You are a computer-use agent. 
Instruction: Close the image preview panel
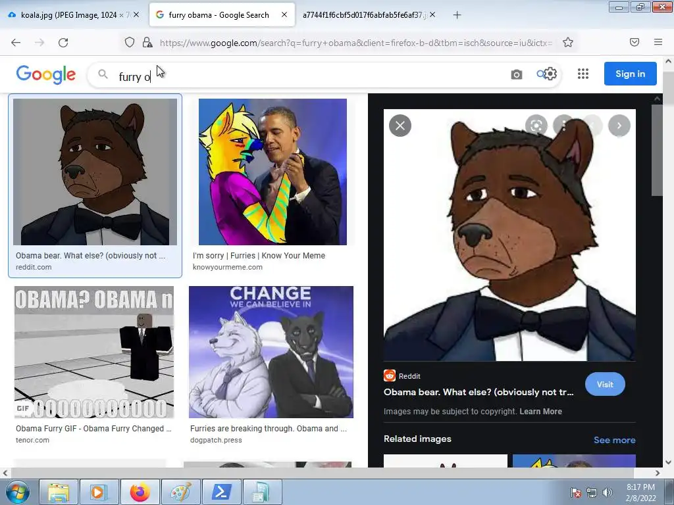[x=400, y=126]
